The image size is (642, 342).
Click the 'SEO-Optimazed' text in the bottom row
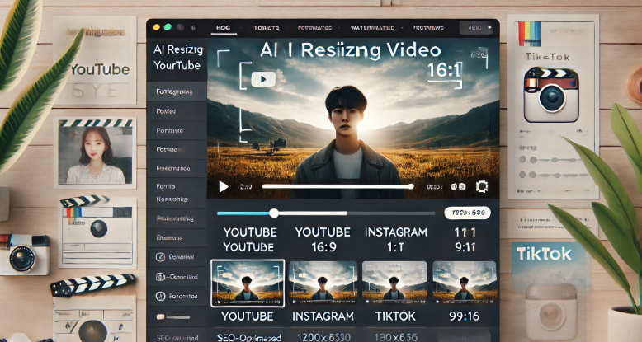point(249,338)
